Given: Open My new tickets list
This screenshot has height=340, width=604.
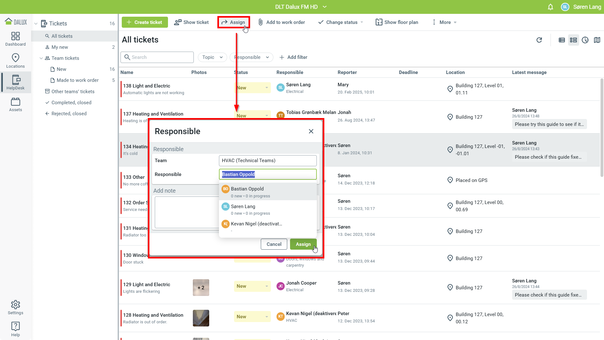Looking at the screenshot, I should pos(60,47).
